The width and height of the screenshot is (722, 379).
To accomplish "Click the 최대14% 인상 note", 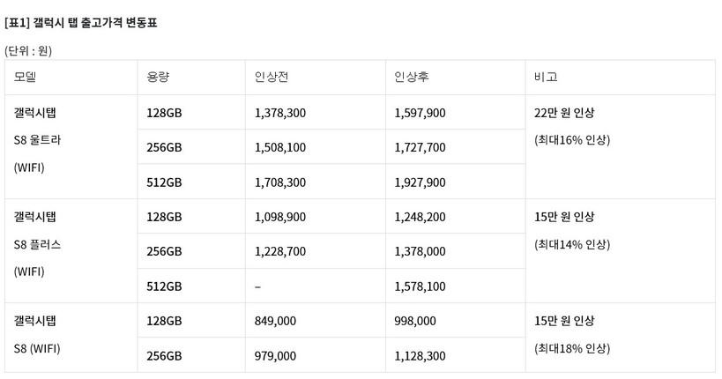I will click(x=571, y=244).
